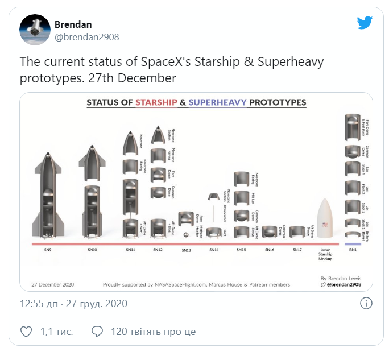The width and height of the screenshot is (389, 352).
Task: Click the reply speech bubble icon
Action: 97,331
